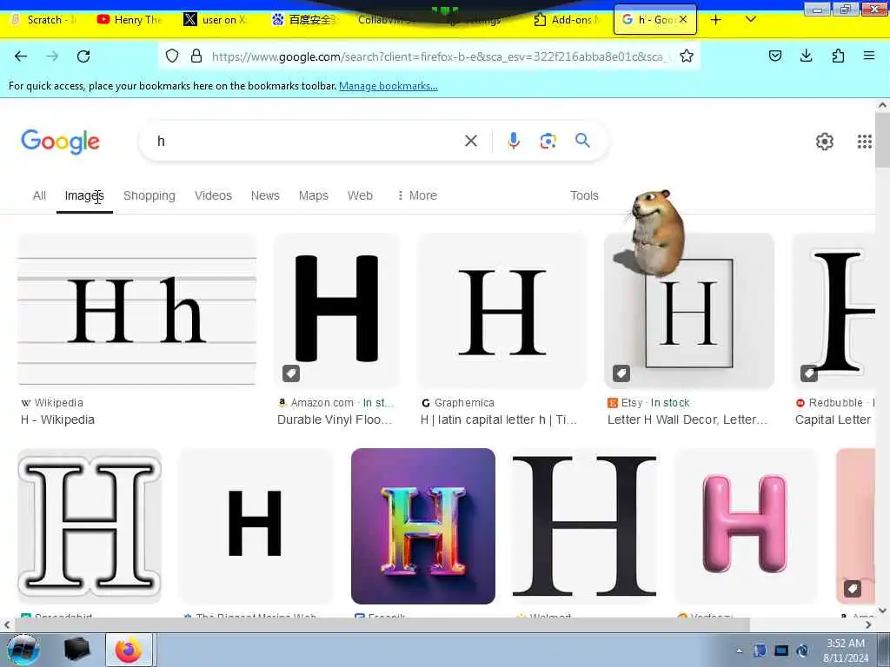Image resolution: width=890 pixels, height=667 pixels.
Task: Start Google voice search with microphone
Action: point(514,141)
